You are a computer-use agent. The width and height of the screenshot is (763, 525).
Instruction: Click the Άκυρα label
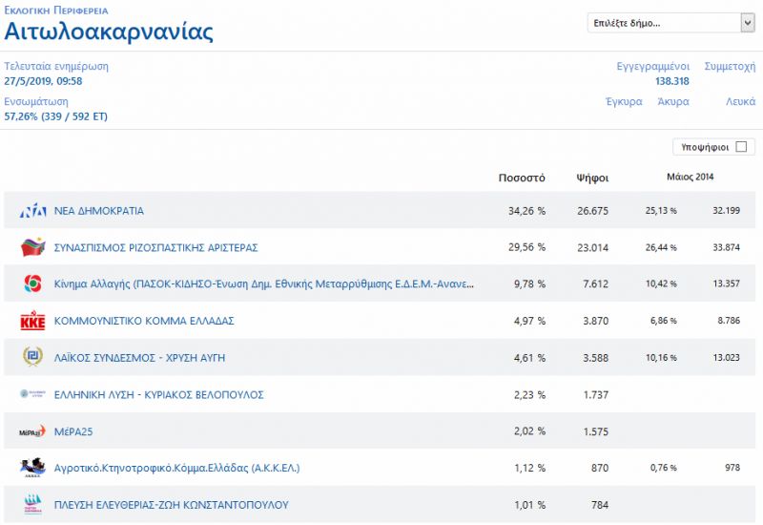pyautogui.click(x=673, y=102)
